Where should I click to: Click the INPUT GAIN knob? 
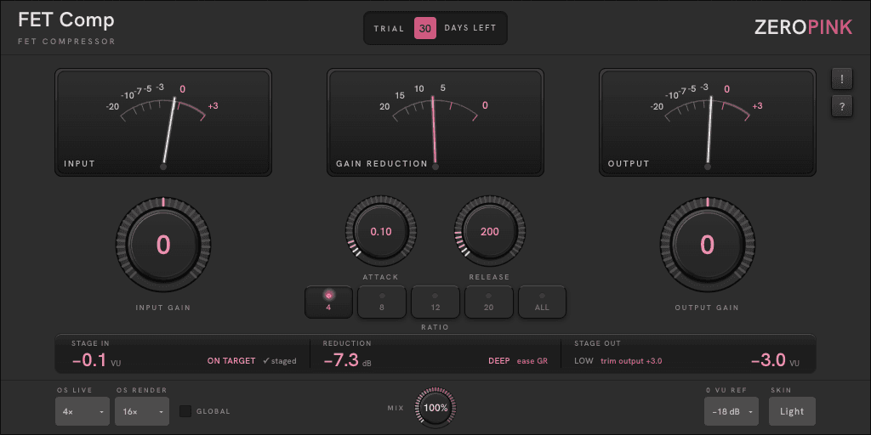click(163, 244)
